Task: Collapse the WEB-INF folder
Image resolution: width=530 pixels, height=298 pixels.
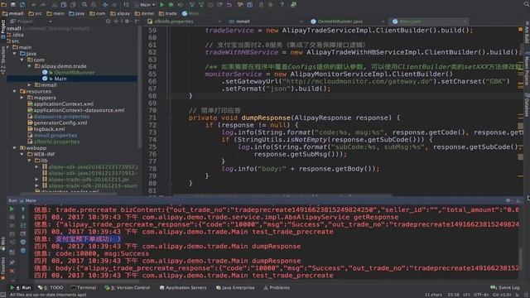Action: (x=22, y=154)
